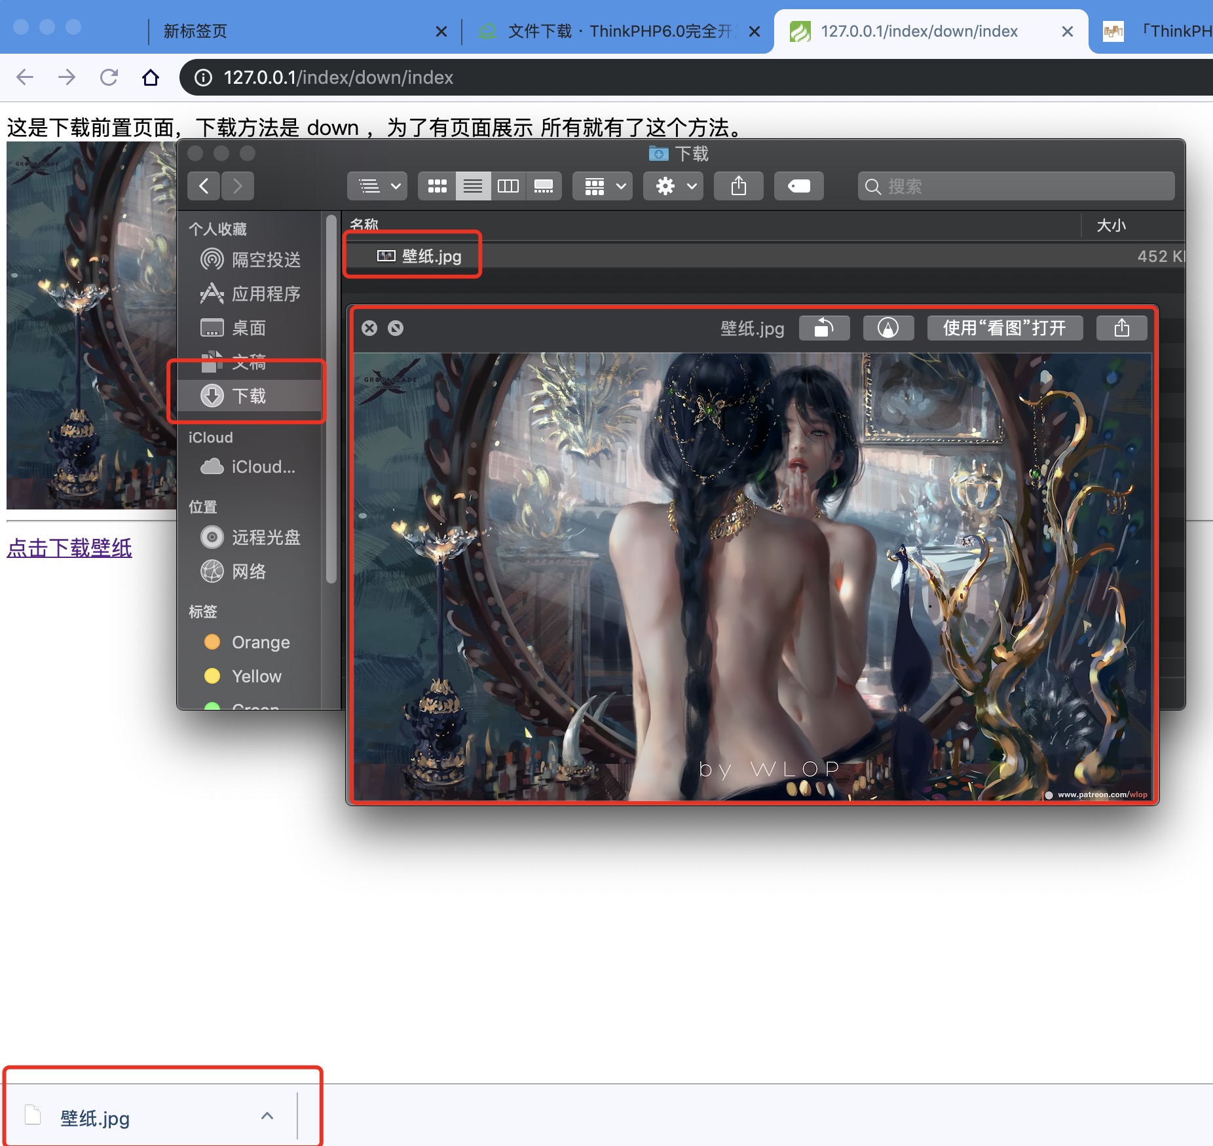The image size is (1213, 1146).
Task: Go back in Finder window
Action: coord(204,186)
